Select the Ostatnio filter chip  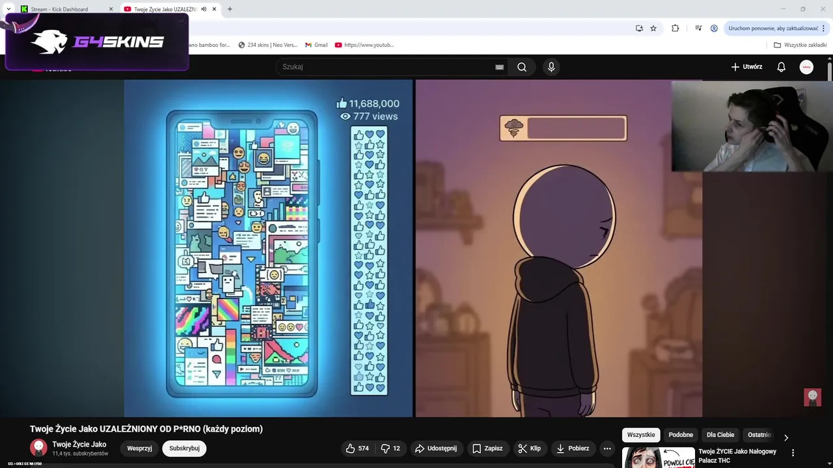point(759,435)
